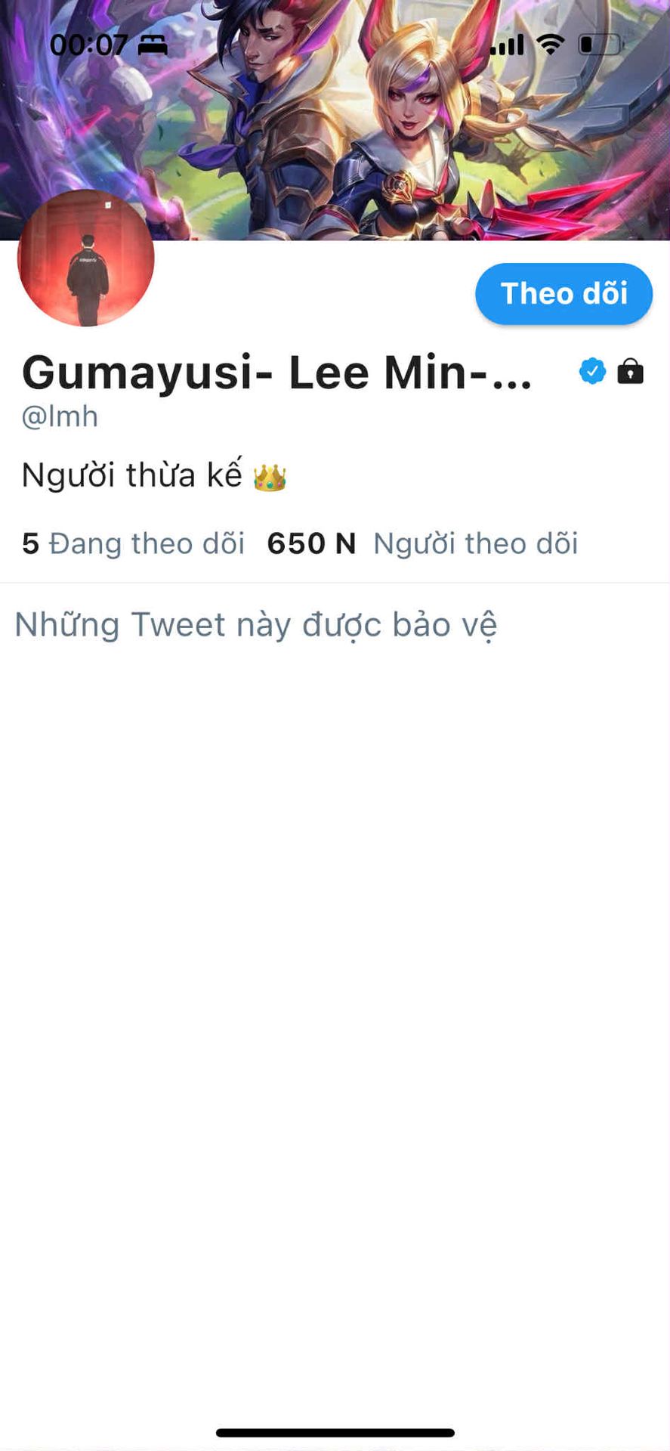The image size is (670, 1451).
Task: Select the @lmh username handle
Action: (x=60, y=416)
